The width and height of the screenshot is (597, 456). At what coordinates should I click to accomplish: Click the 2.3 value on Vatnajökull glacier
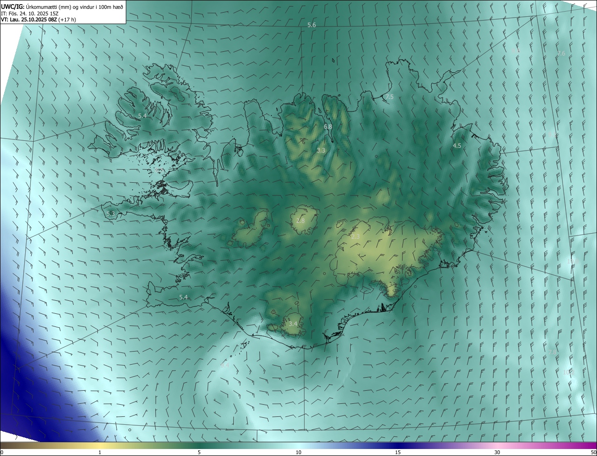click(x=355, y=237)
